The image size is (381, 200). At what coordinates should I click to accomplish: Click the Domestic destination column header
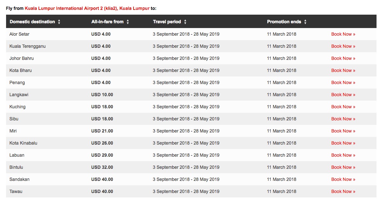click(32, 22)
